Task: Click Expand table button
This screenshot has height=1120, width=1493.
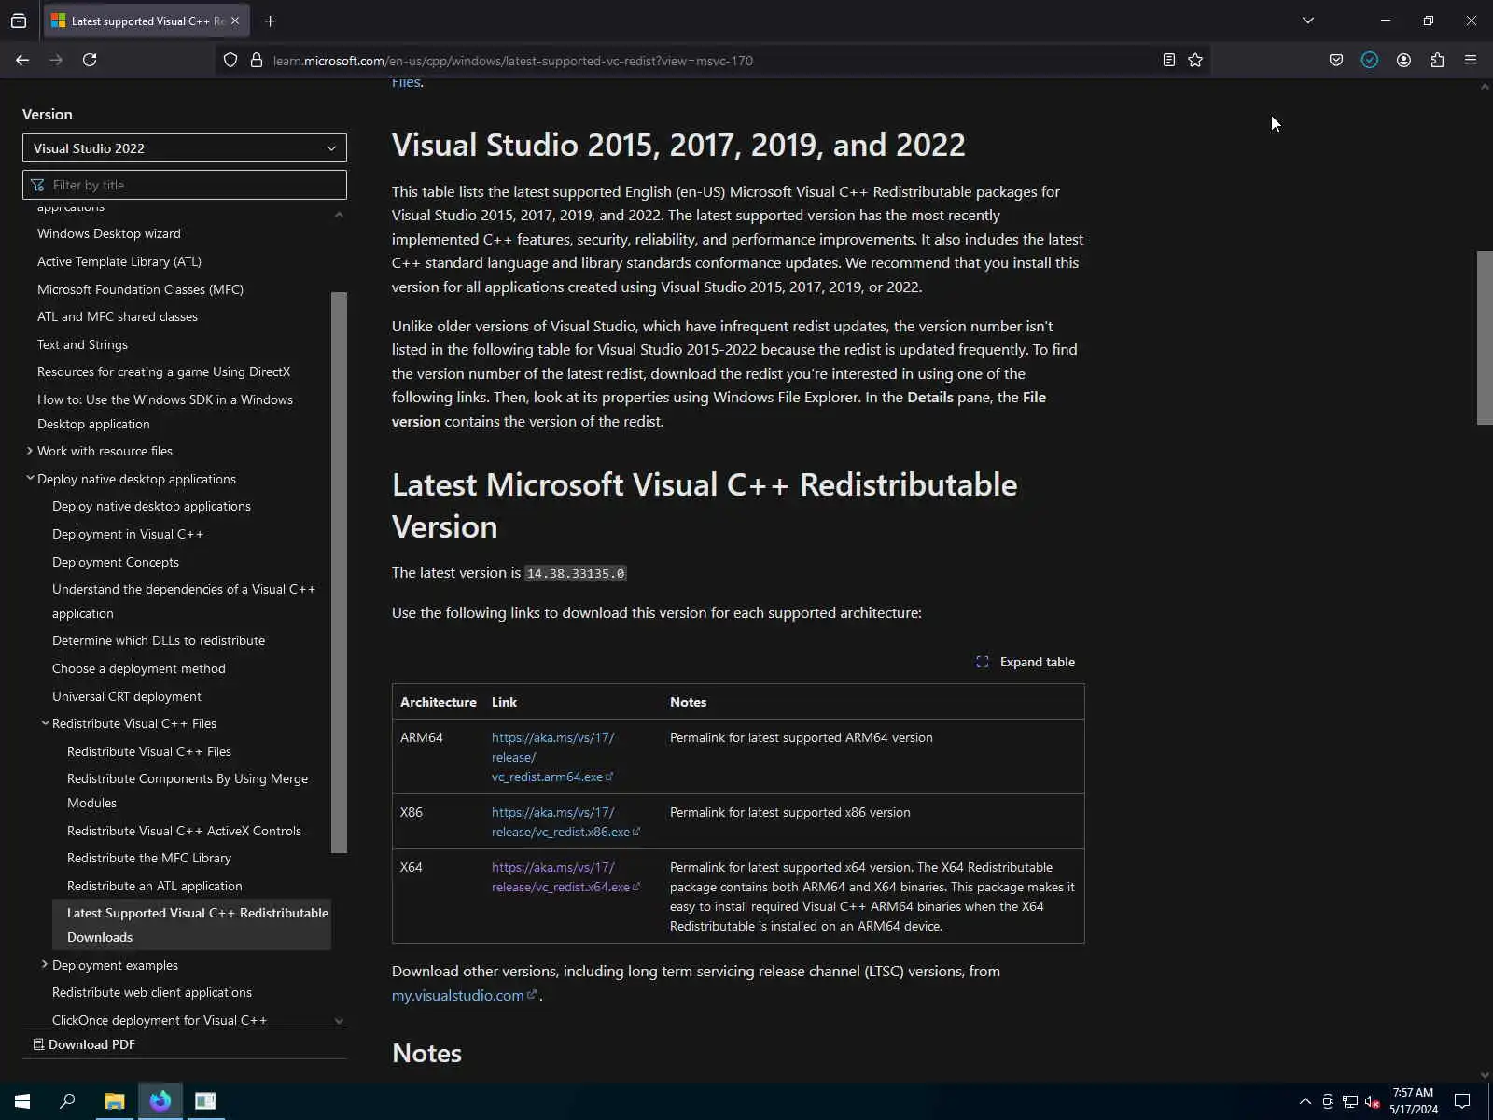Action: [x=1026, y=662]
